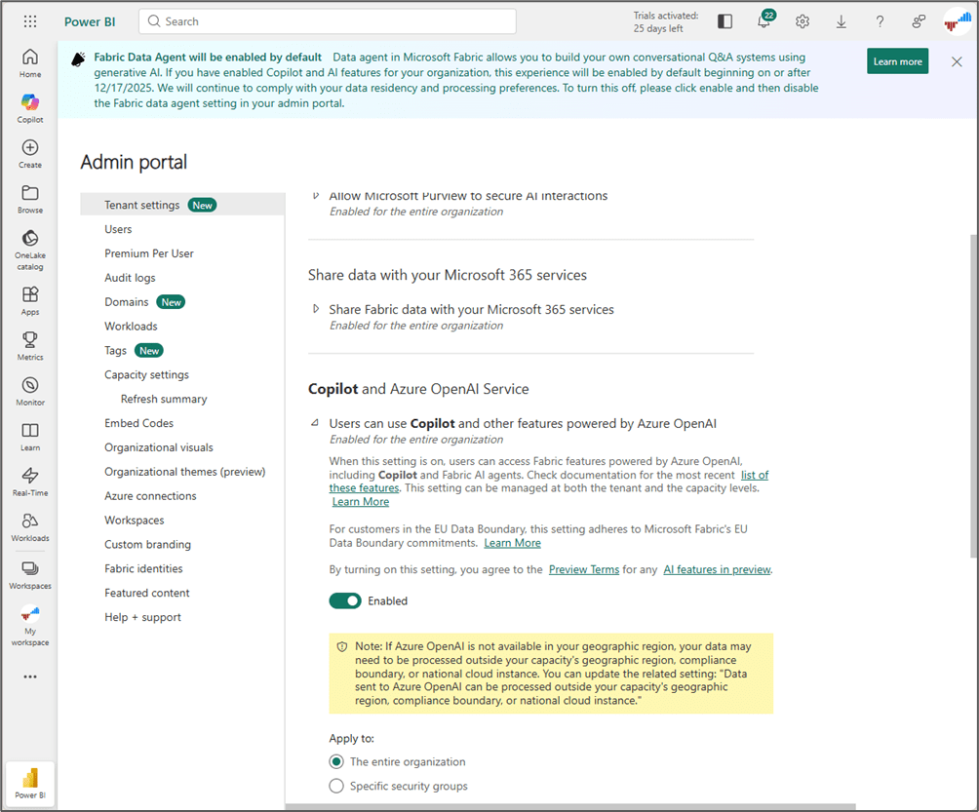The width and height of the screenshot is (979, 812).
Task: Click 'Trials activated: 25 days left' text
Action: [x=666, y=21]
